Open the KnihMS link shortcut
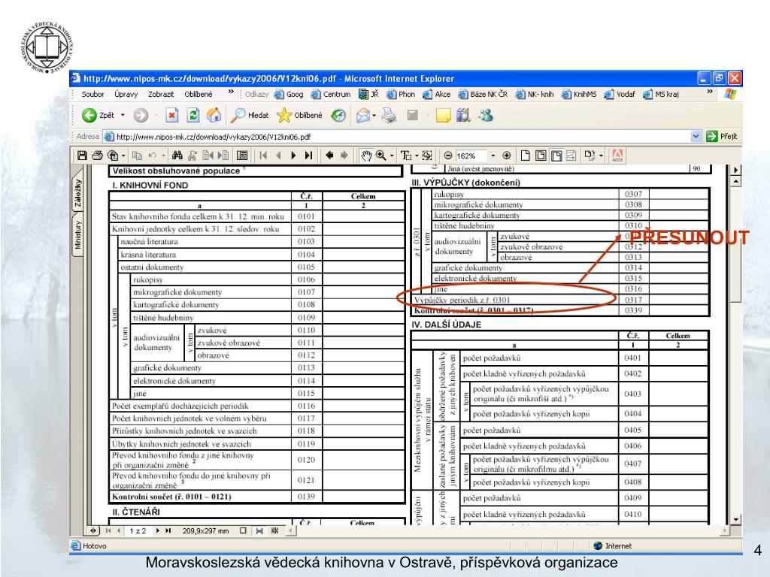Viewport: 770px width, 577px height. point(579,94)
